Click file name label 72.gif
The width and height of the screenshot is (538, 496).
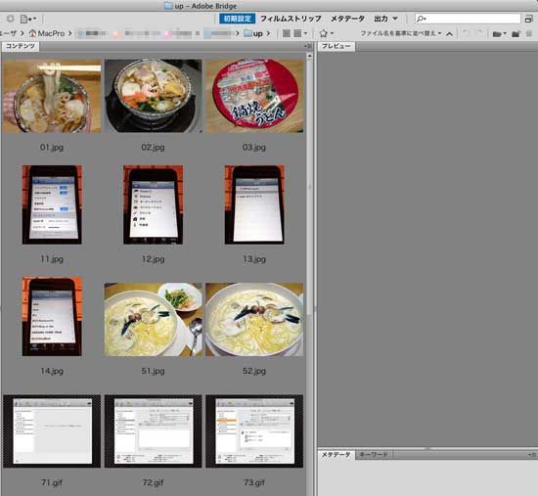153,482
